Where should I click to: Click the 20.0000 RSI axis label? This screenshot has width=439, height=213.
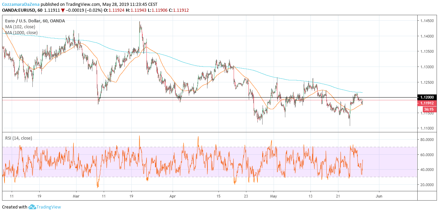(427, 185)
